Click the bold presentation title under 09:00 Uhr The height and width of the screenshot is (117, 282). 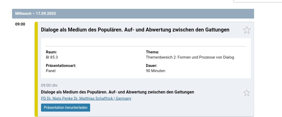[118, 92]
